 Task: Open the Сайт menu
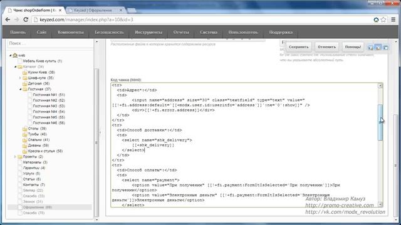point(41,32)
